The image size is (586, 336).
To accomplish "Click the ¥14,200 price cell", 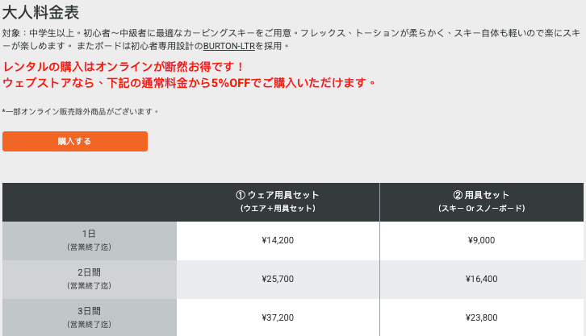I will point(278,240).
